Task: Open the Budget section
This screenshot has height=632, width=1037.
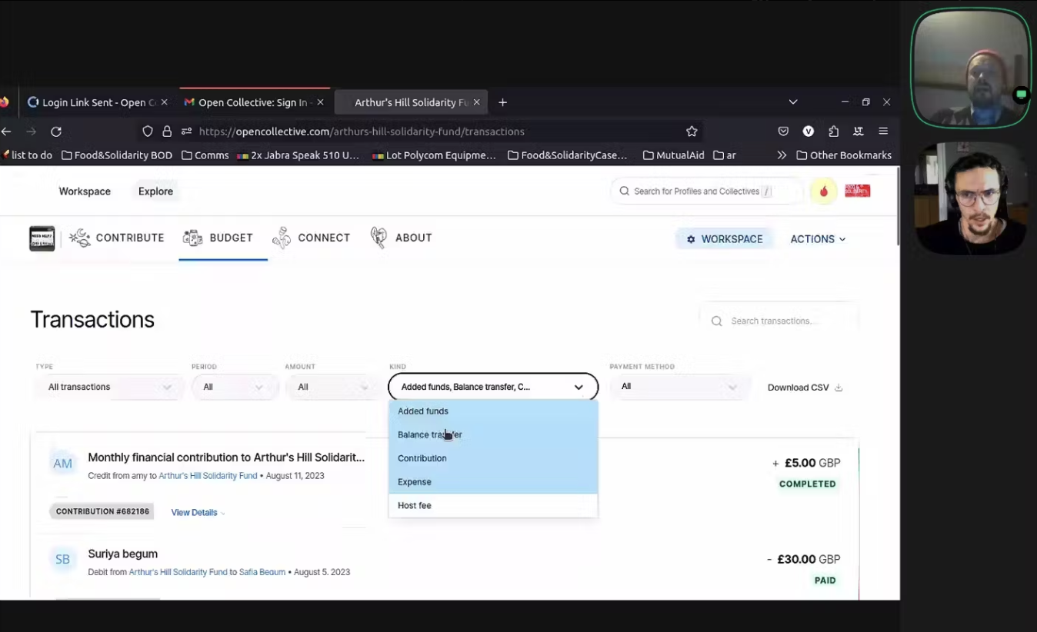Action: (218, 238)
